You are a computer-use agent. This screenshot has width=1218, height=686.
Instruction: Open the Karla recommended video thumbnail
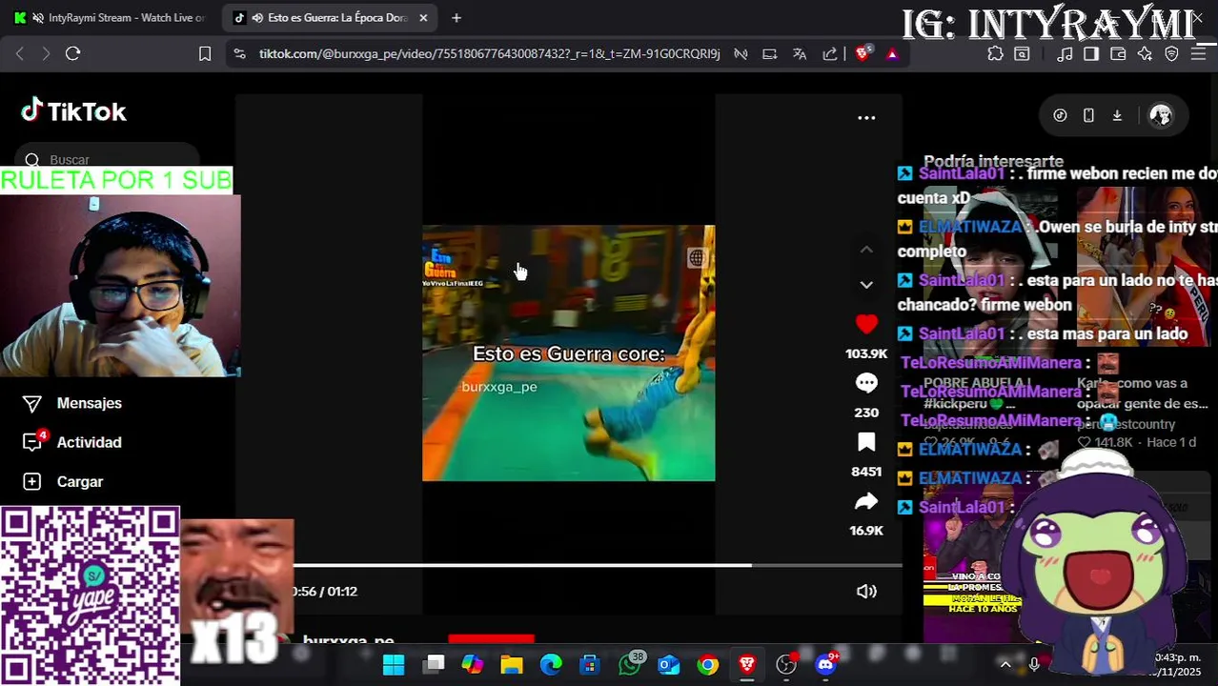(x=1144, y=267)
